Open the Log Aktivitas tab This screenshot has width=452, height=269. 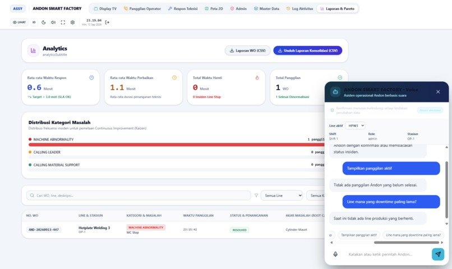[300, 8]
